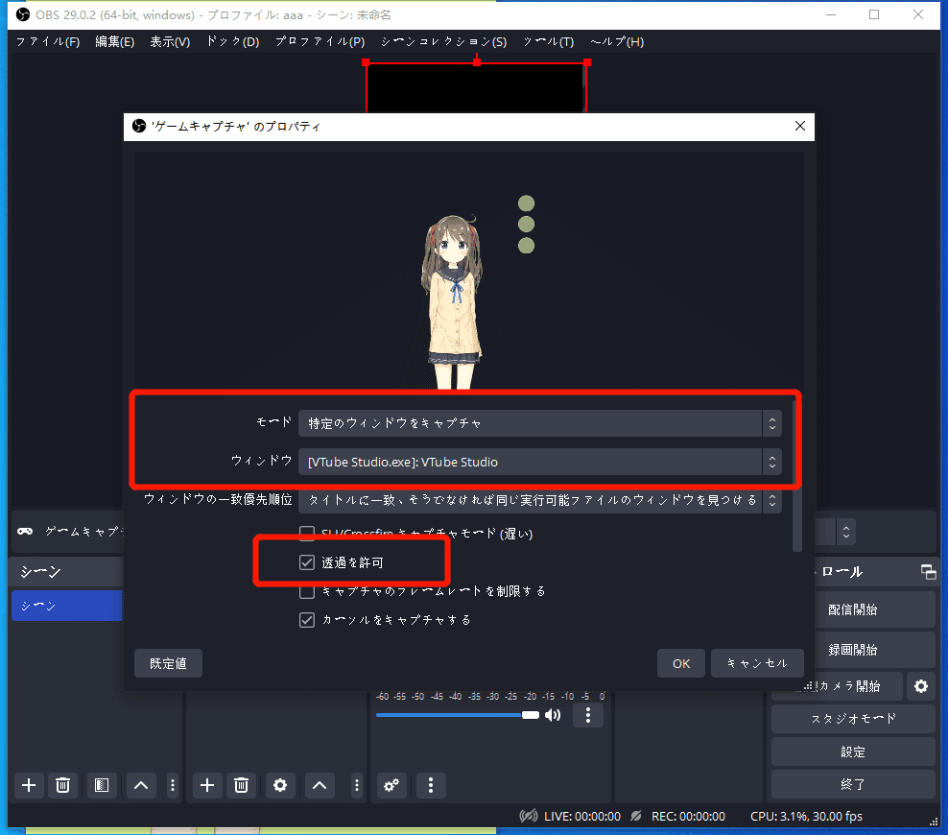
Task: Open advanced audio properties gears icon
Action: [x=391, y=785]
